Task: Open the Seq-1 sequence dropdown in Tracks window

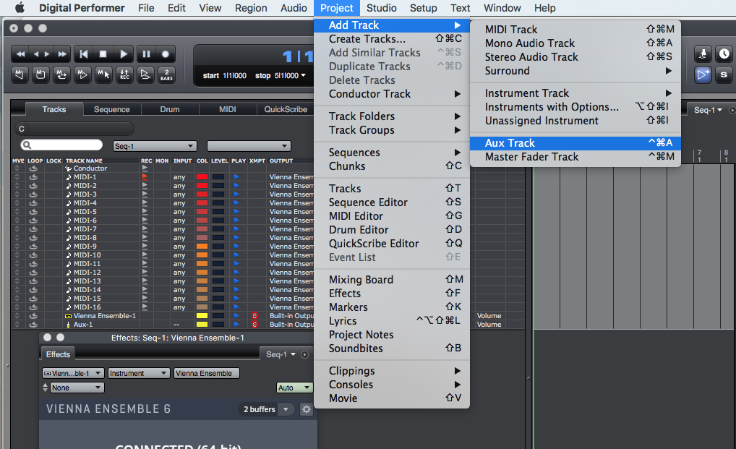Action: click(x=155, y=146)
